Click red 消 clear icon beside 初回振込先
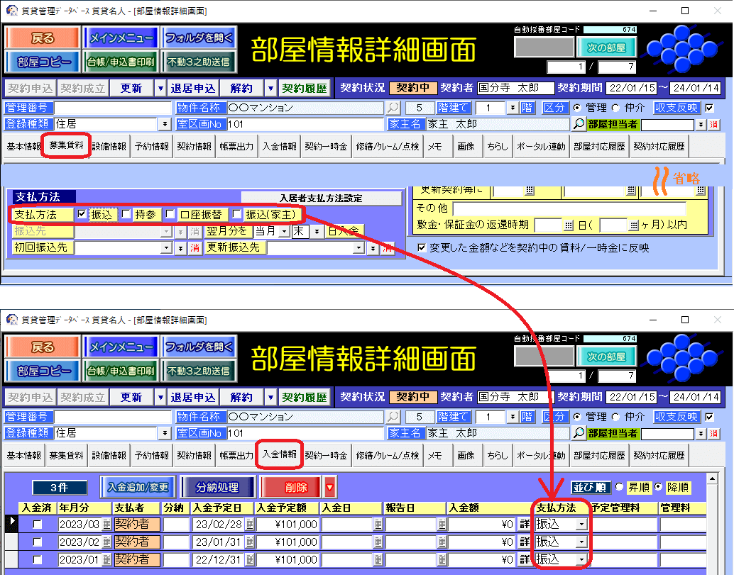 tap(195, 248)
